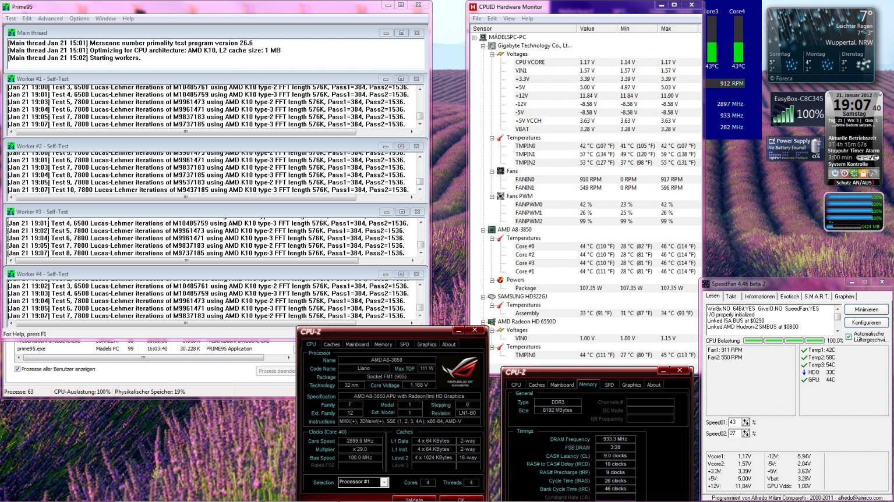894x502 pixels.
Task: Collapse the SAMSUNG HD322GJ node
Action: (x=483, y=297)
